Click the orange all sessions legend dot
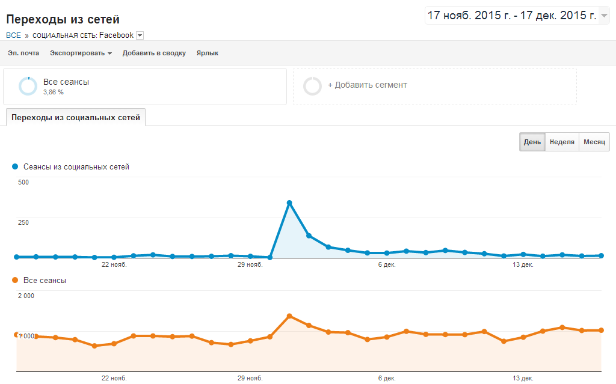Viewport: 616px width, 384px height. (16, 280)
